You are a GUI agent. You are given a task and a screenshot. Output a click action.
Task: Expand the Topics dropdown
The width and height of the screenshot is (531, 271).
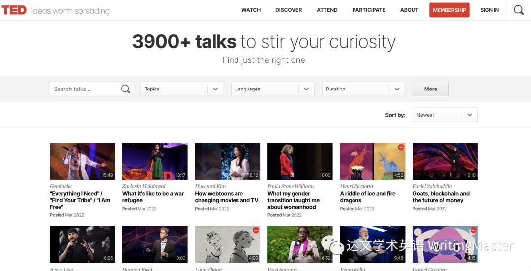tap(182, 89)
